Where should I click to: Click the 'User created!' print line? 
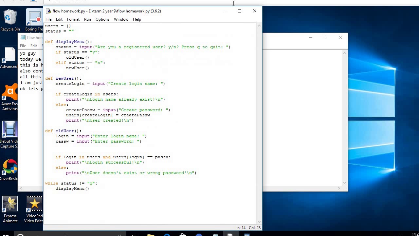[x=100, y=120]
